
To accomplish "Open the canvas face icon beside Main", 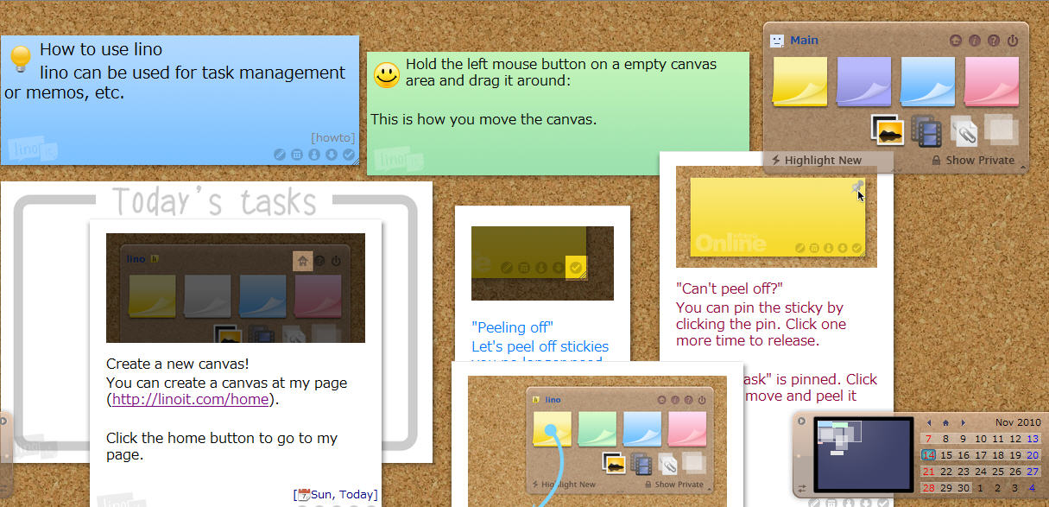I will click(x=777, y=41).
